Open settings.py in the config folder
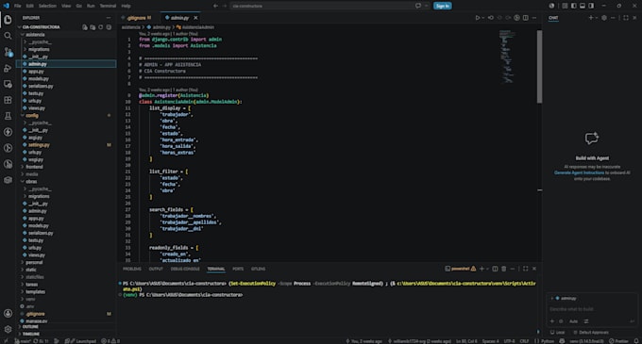This screenshot has width=642, height=344. click(39, 145)
